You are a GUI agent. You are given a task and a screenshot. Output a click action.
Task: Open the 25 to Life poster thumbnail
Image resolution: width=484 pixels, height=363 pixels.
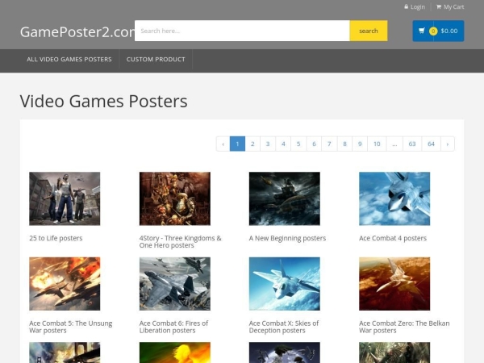[x=65, y=198]
